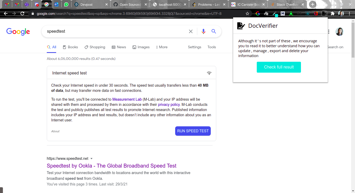Click the DocVerifier extension toolbar icon
The width and height of the screenshot is (355, 193).
[324, 13]
